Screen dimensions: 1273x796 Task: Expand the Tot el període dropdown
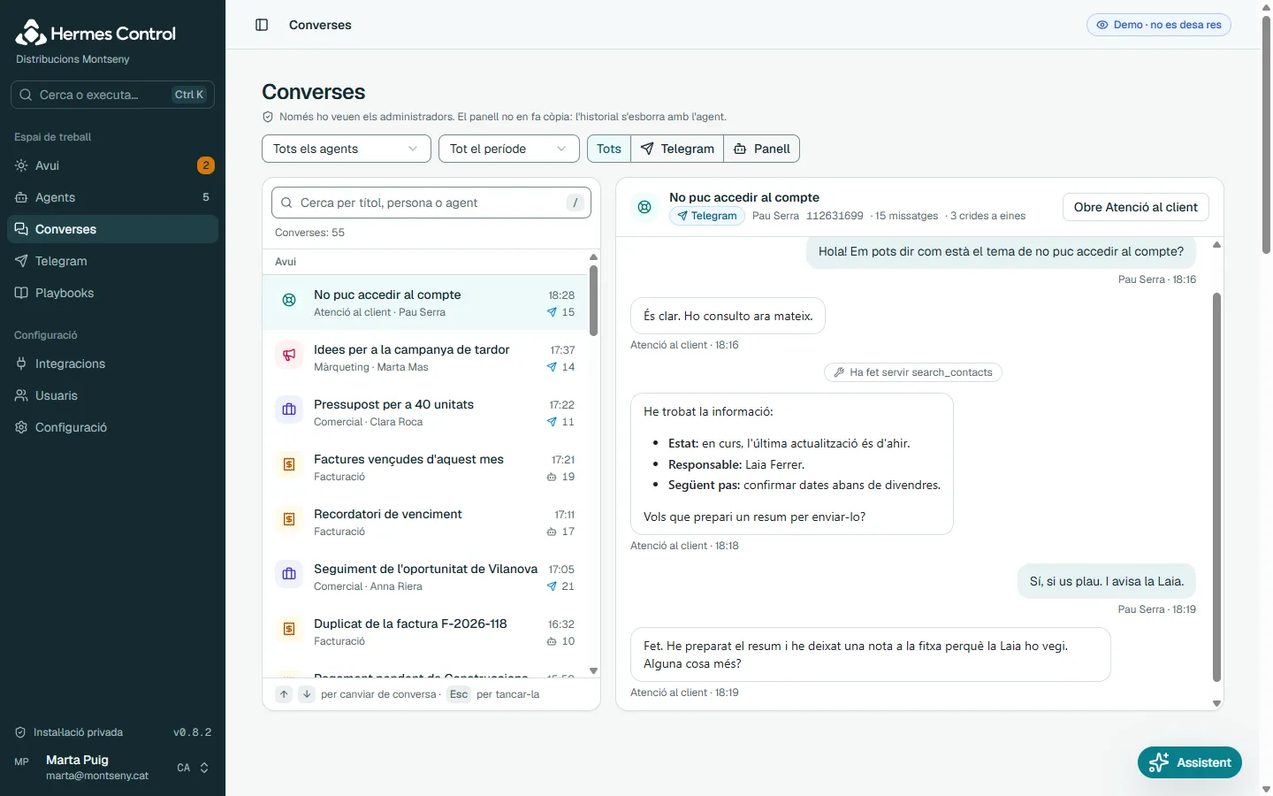tap(509, 149)
